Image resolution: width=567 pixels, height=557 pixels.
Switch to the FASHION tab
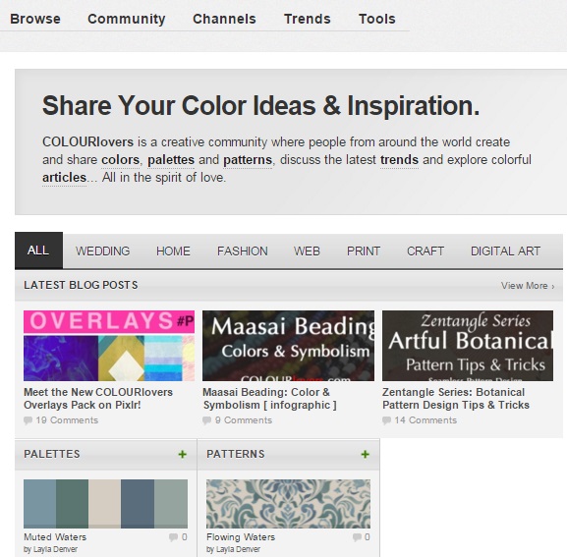[243, 251]
